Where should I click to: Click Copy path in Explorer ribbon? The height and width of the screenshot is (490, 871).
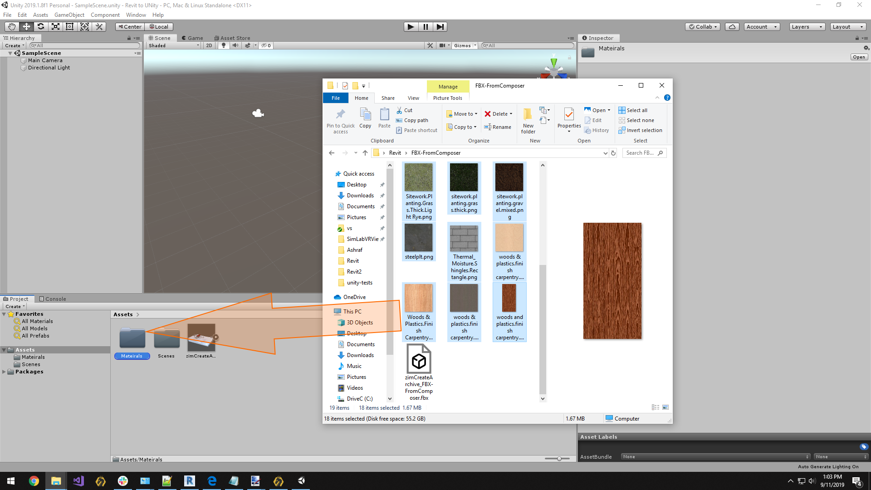pos(412,120)
